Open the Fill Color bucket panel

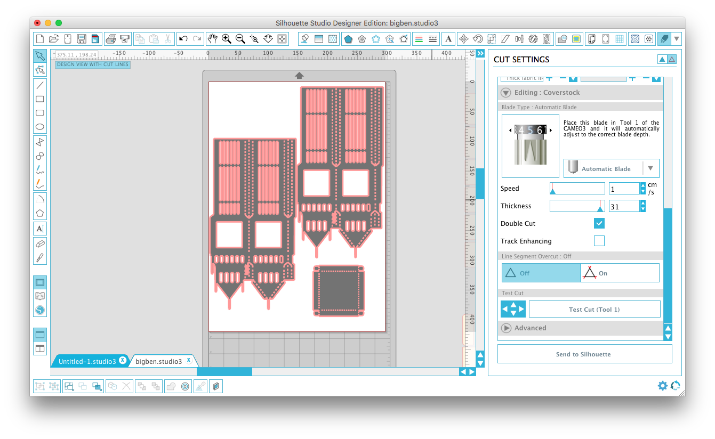(x=305, y=39)
